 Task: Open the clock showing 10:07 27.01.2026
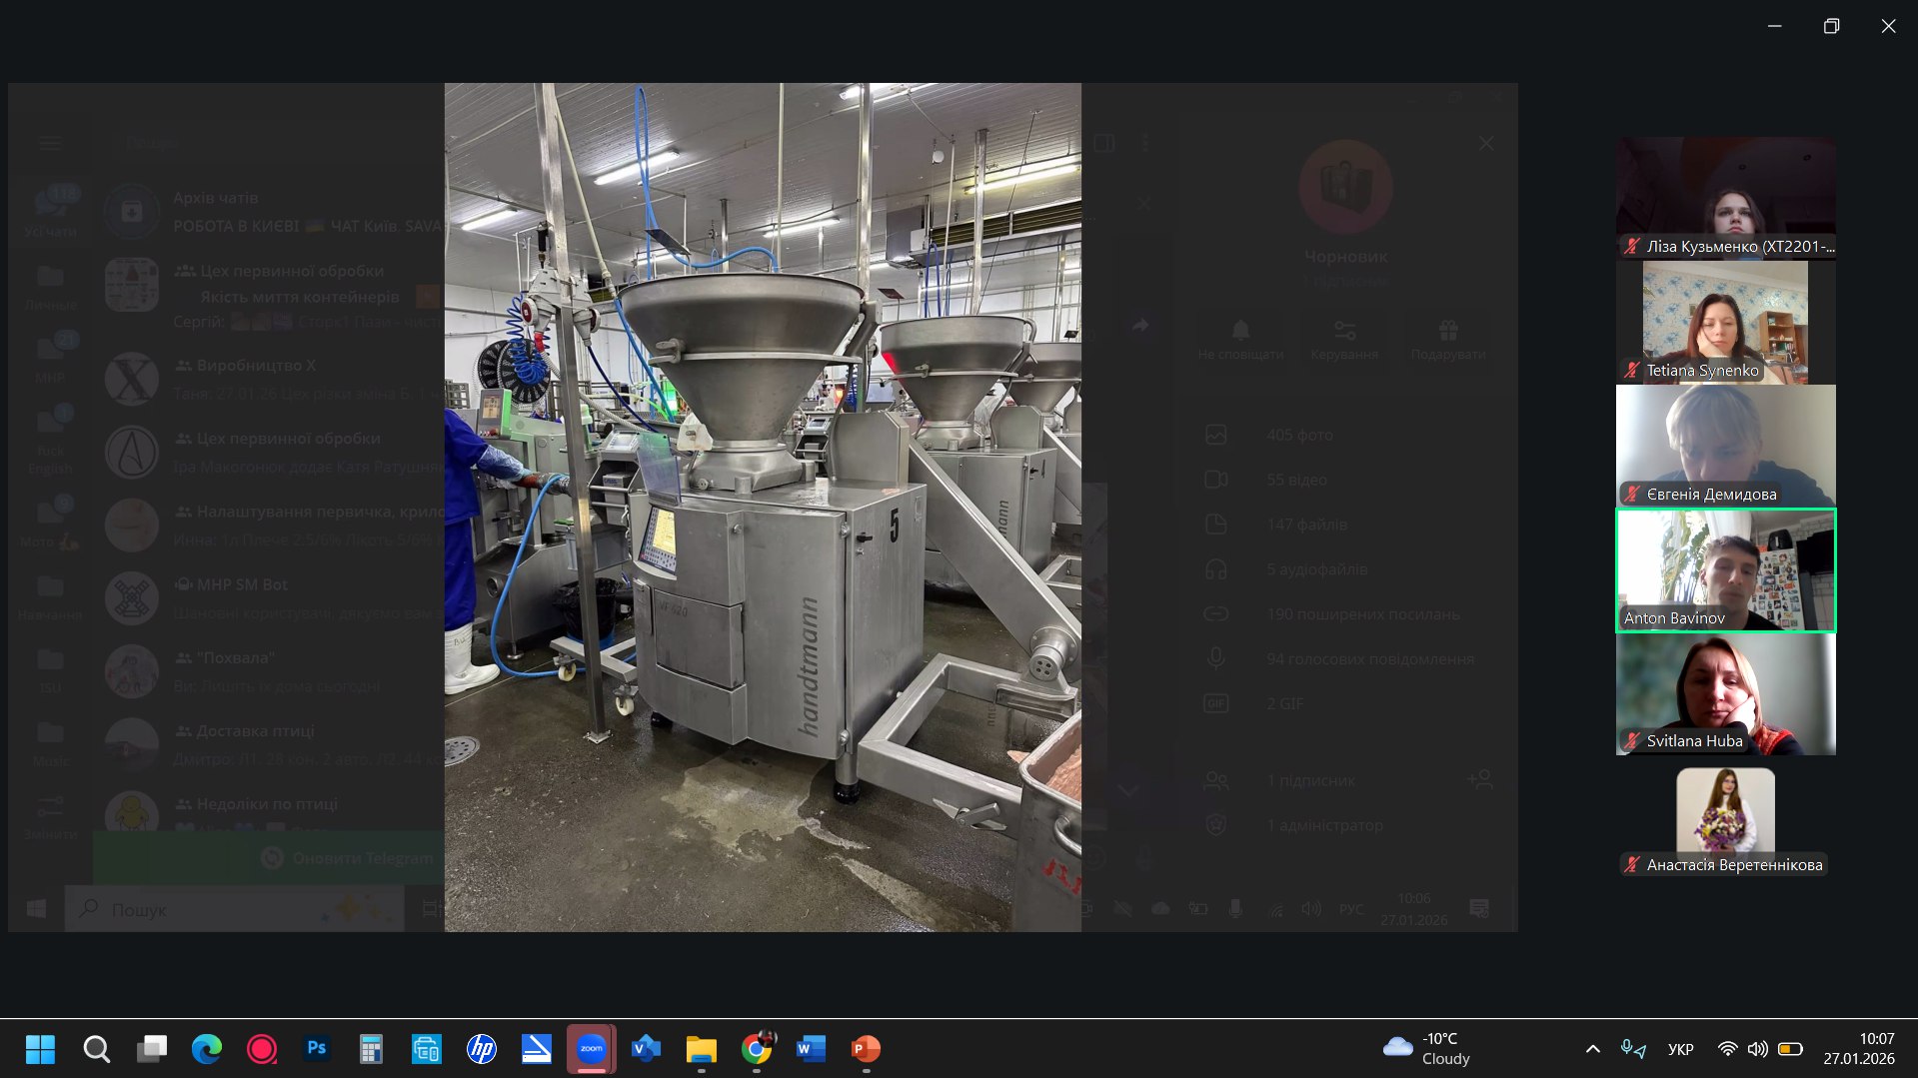point(1858,1049)
